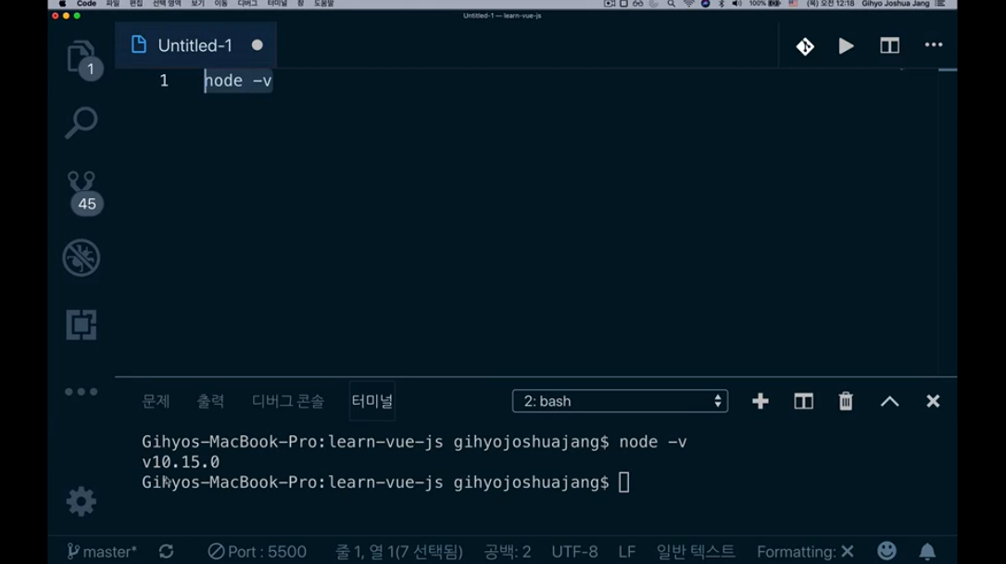
Task: Open the Search view icon
Action: (x=82, y=122)
